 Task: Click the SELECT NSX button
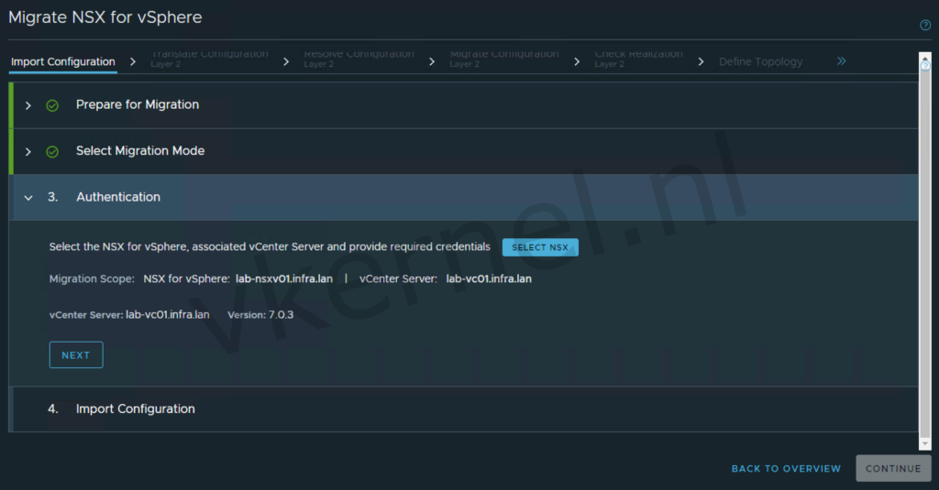(x=540, y=247)
